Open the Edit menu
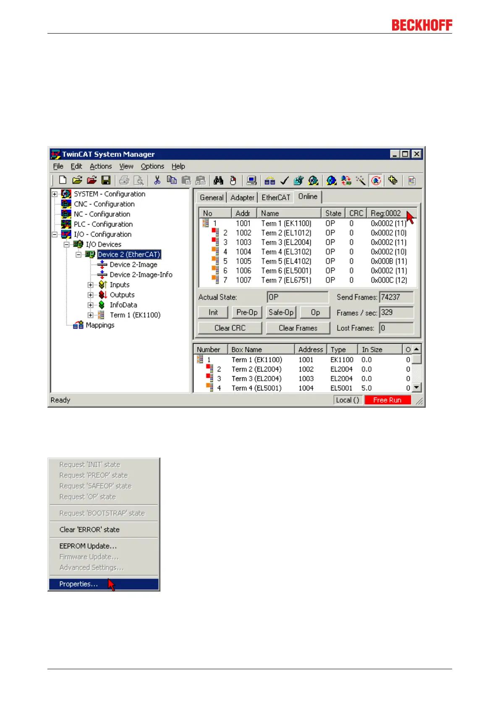 76,166
